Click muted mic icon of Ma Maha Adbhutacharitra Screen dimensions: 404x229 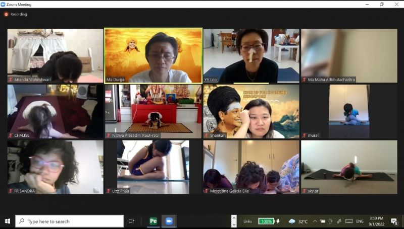(x=305, y=80)
